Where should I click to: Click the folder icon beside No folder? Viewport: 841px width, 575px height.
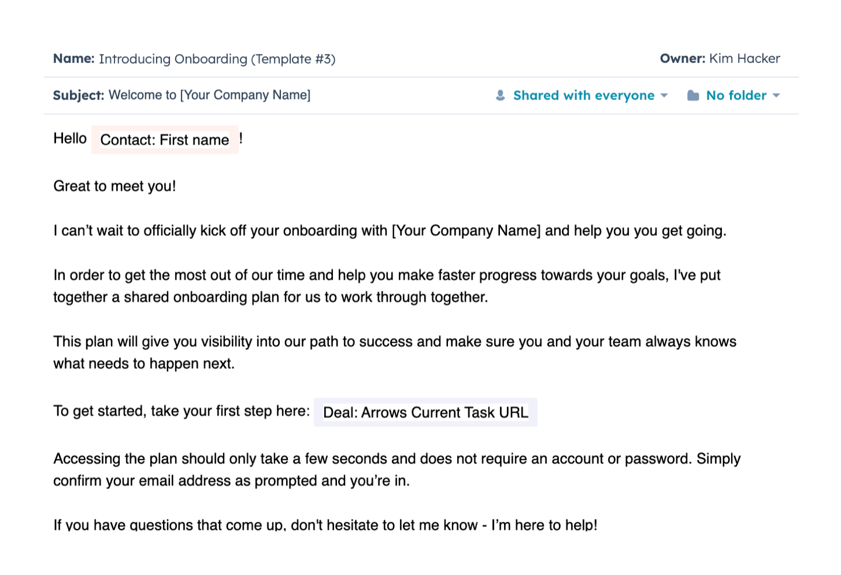(x=693, y=95)
